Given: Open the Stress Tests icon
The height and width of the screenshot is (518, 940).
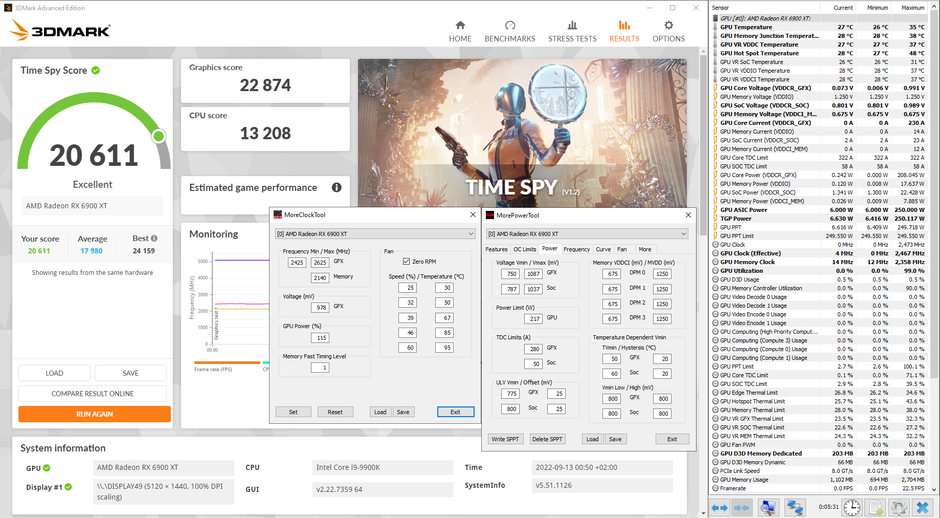Looking at the screenshot, I should tap(572, 25).
